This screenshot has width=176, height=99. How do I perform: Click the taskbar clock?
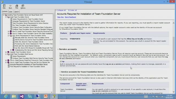coord(169,97)
